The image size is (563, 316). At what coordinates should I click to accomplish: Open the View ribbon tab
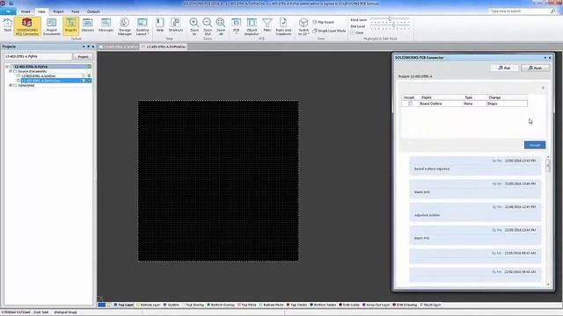(41, 11)
